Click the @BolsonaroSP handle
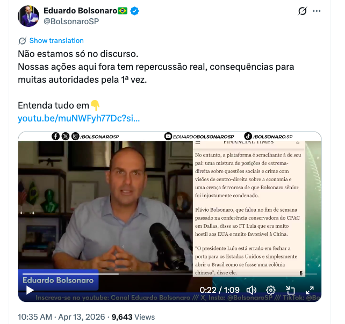345x324 pixels. point(71,21)
